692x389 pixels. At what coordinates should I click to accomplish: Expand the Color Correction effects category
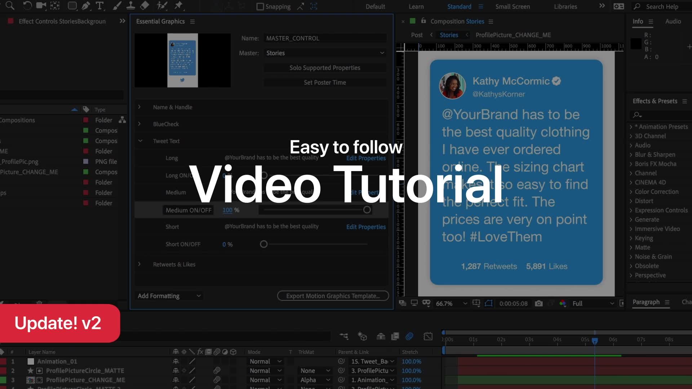(631, 192)
